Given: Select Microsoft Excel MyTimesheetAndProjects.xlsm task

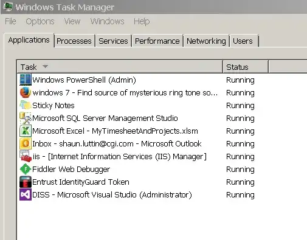Looking at the screenshot, I should click(x=115, y=131).
